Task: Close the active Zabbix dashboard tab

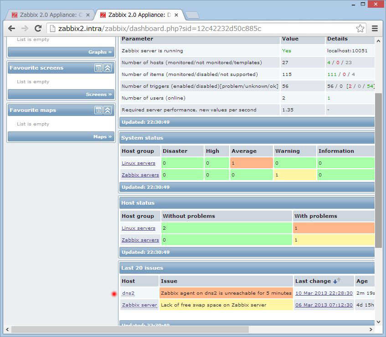Action: 176,15
